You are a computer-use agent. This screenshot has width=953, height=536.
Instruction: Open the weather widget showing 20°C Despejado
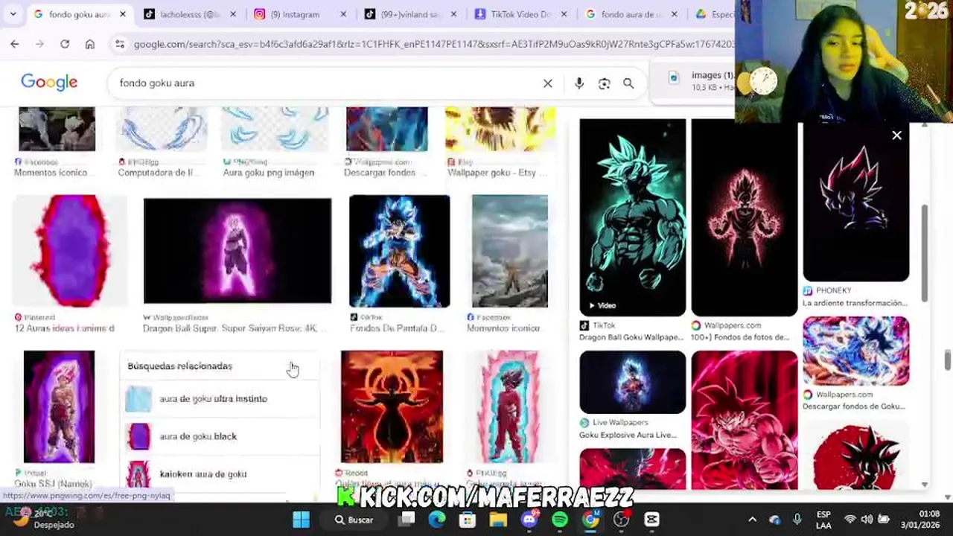(x=43, y=519)
